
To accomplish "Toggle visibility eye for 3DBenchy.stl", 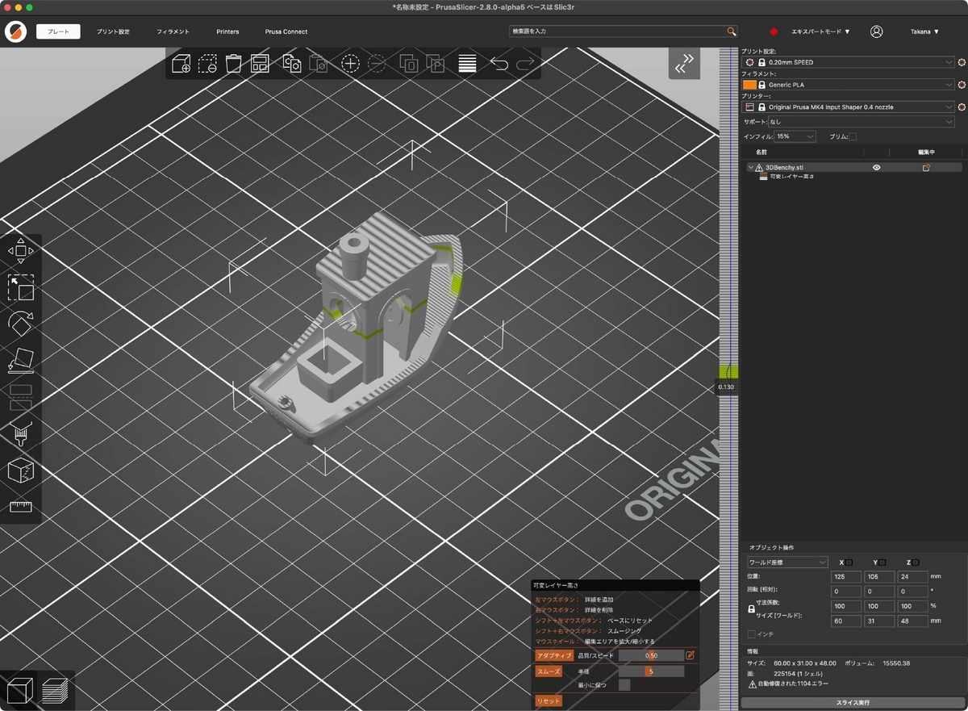I will (876, 168).
